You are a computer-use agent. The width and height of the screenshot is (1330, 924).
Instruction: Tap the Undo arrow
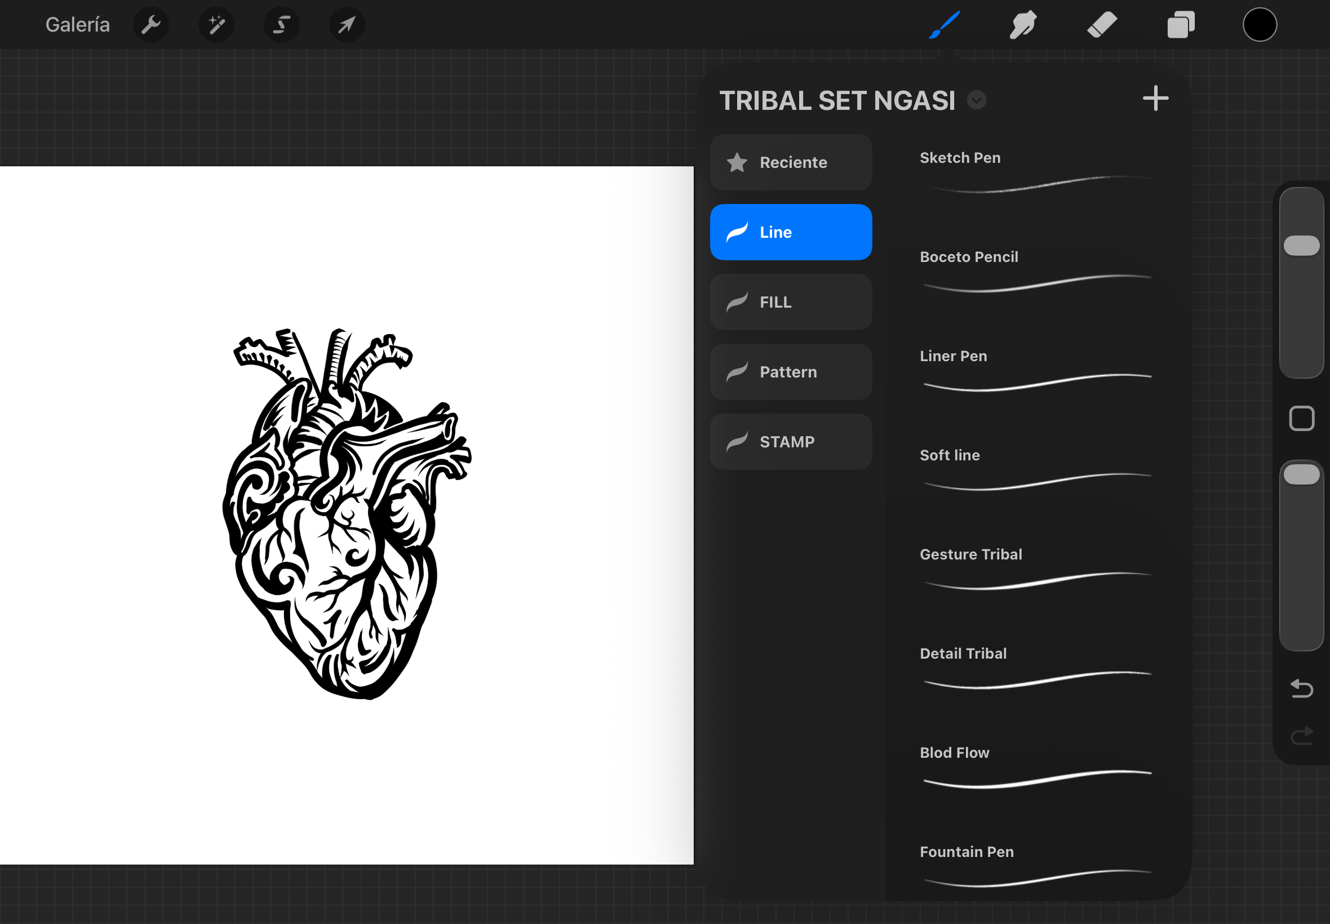pos(1302,689)
